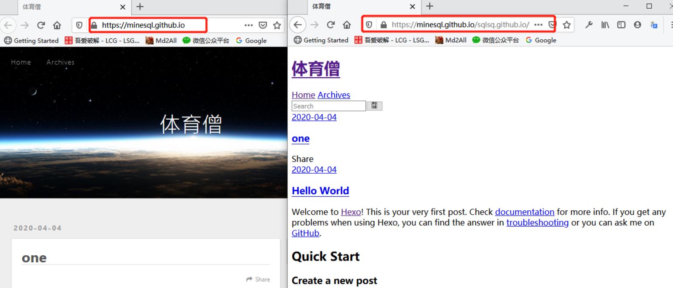The height and width of the screenshot is (288, 673).
Task: Click the Archives link on the unstyled page
Action: point(334,95)
